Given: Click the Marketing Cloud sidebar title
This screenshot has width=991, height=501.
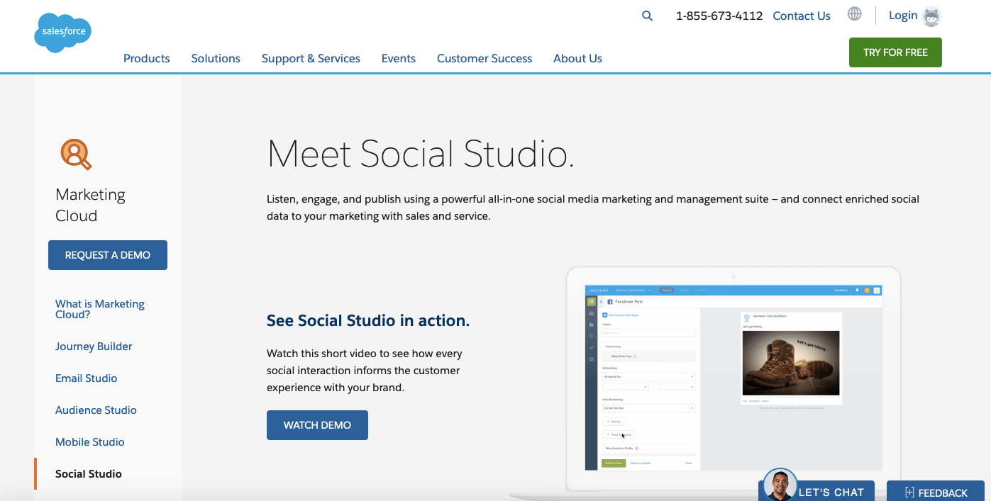Looking at the screenshot, I should pyautogui.click(x=90, y=206).
